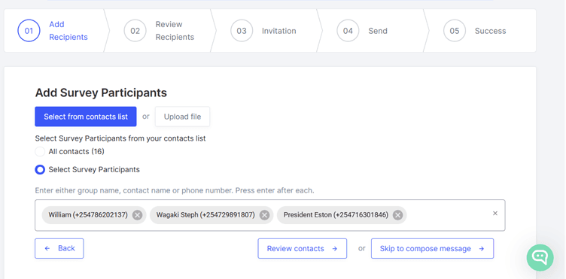The height and width of the screenshot is (279, 566).
Task: Remove the Wagaki Steph contact chip
Action: tap(265, 215)
